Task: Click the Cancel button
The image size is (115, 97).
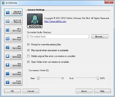Action: [31, 91]
